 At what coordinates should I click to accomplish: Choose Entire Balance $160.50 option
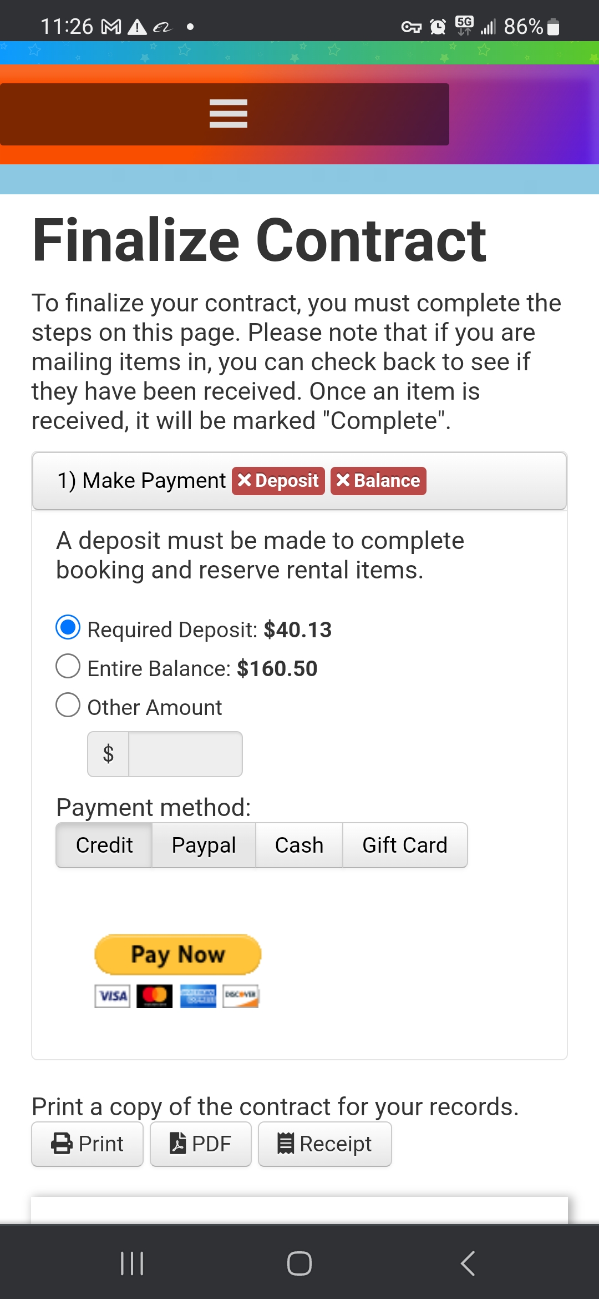(x=68, y=666)
